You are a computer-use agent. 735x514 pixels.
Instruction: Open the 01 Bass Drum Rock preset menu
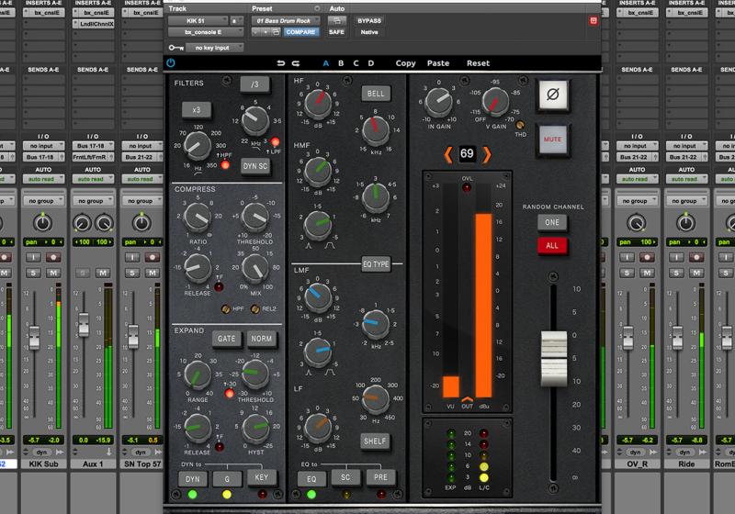286,20
